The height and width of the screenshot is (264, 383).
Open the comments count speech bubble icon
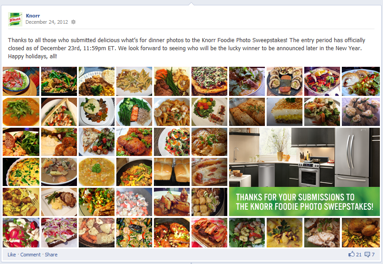(367, 255)
